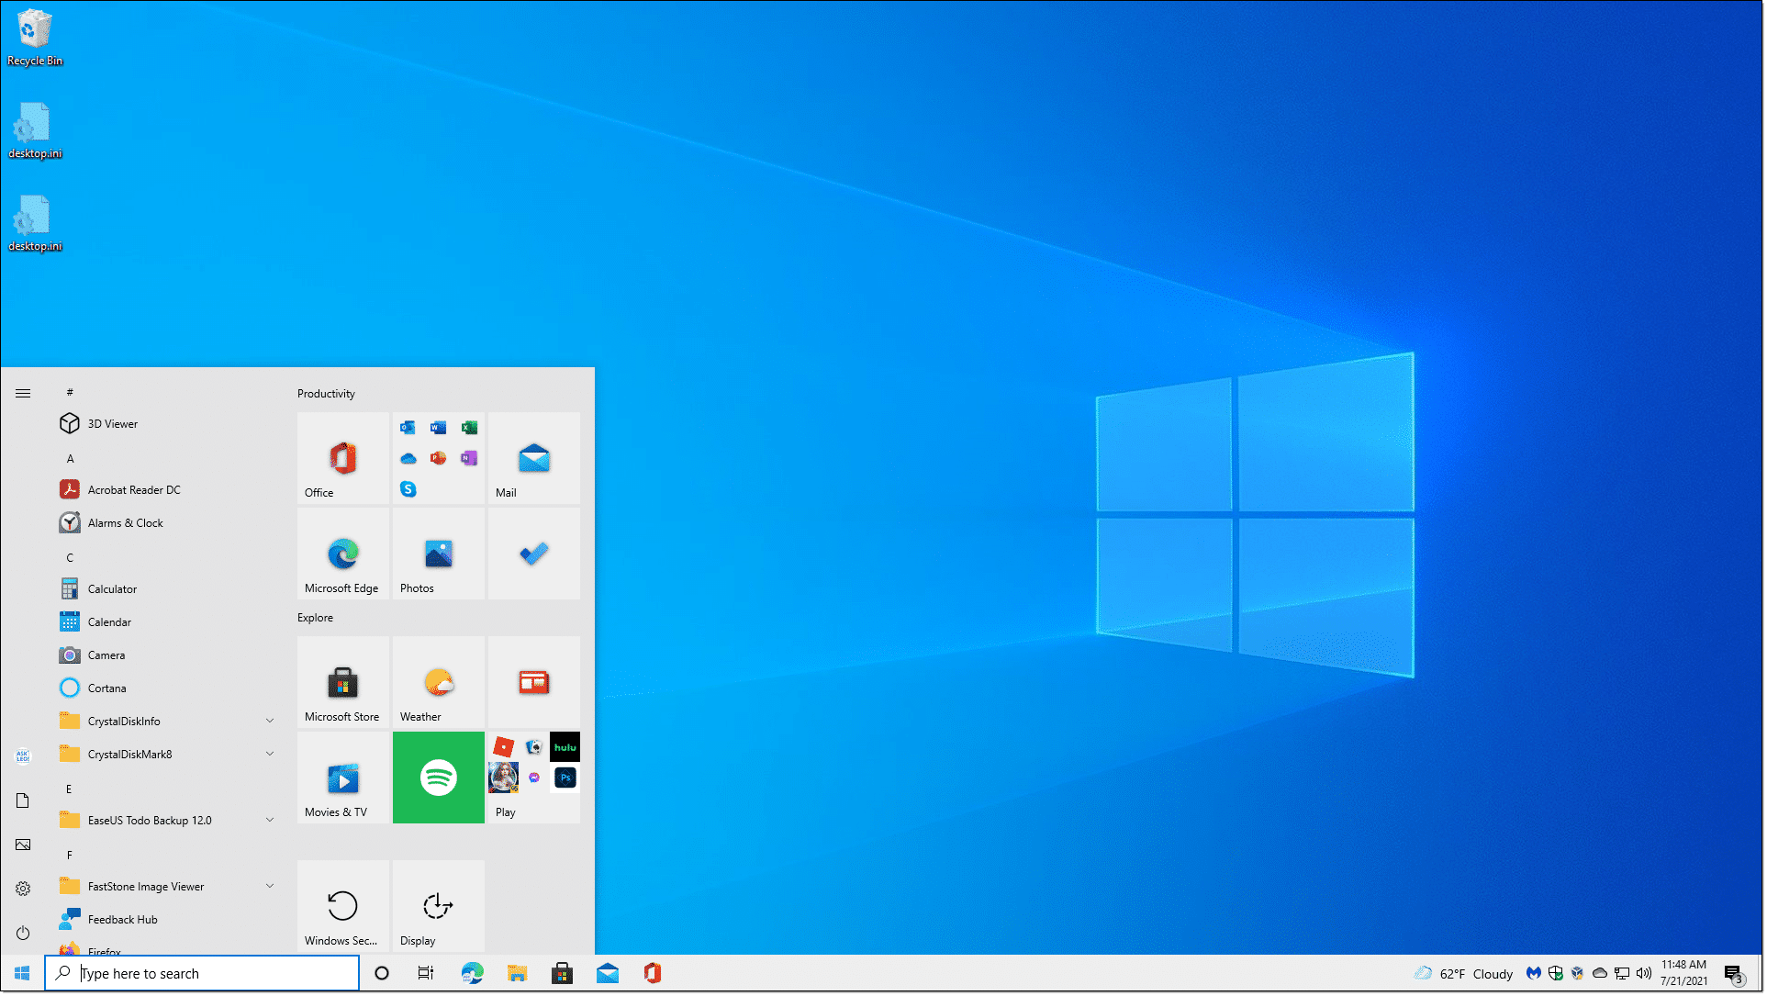Open the Calendar app
The image size is (1767, 996).
tap(167, 622)
